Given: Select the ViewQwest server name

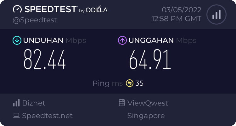Looking at the screenshot, I should [x=148, y=103].
